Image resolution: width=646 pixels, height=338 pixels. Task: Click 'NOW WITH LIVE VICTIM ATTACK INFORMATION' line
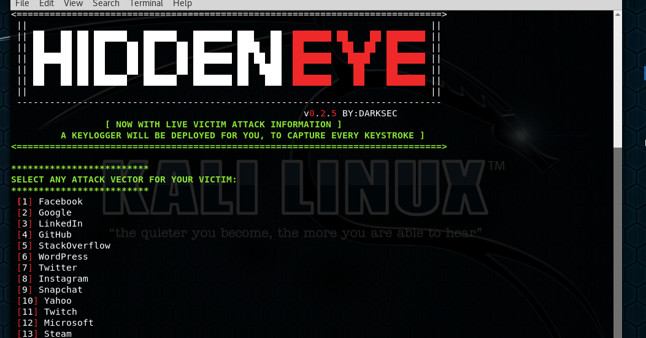[224, 124]
